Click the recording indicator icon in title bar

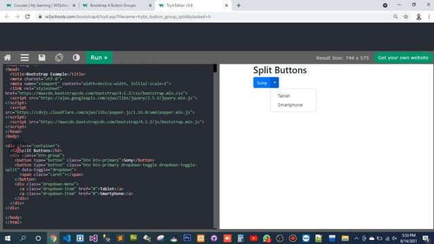click(385, 5)
